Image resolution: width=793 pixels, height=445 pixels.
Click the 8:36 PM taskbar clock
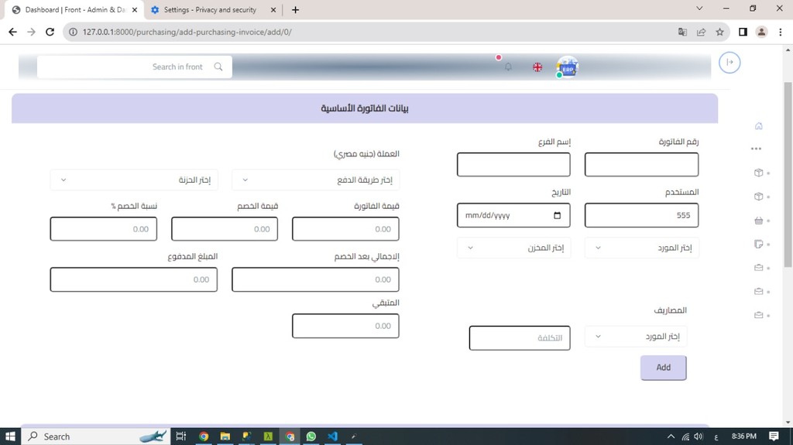click(744, 436)
